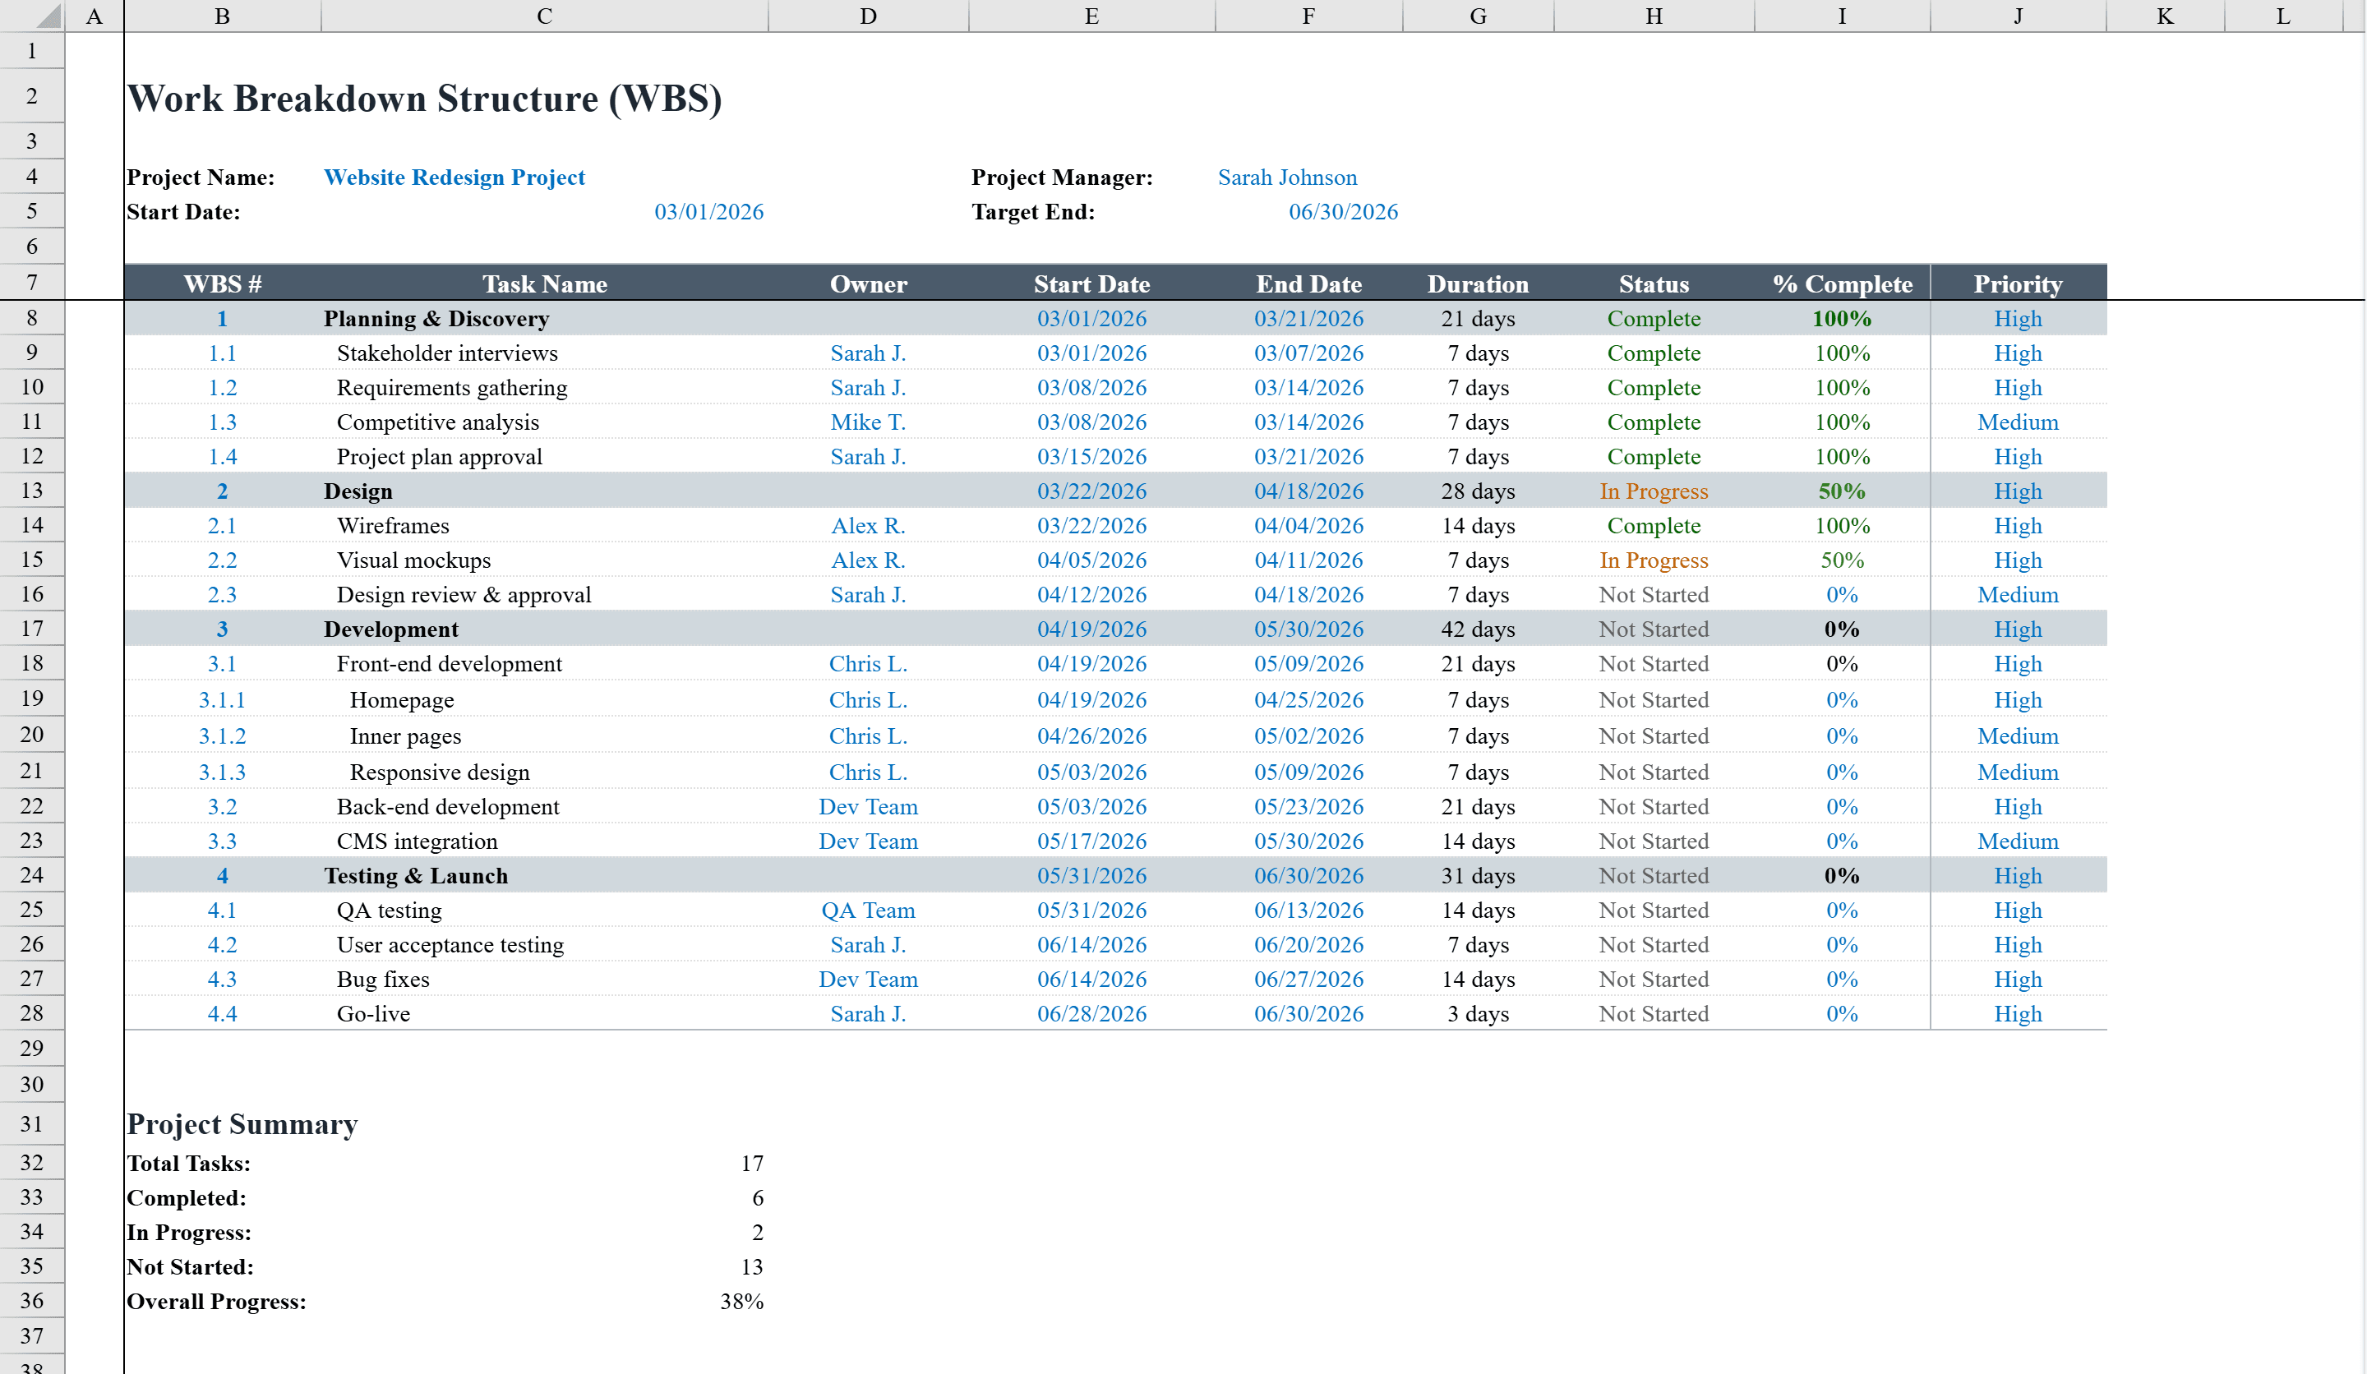Click the Medium priority for Competitive analysis
The width and height of the screenshot is (2367, 1374).
2018,422
